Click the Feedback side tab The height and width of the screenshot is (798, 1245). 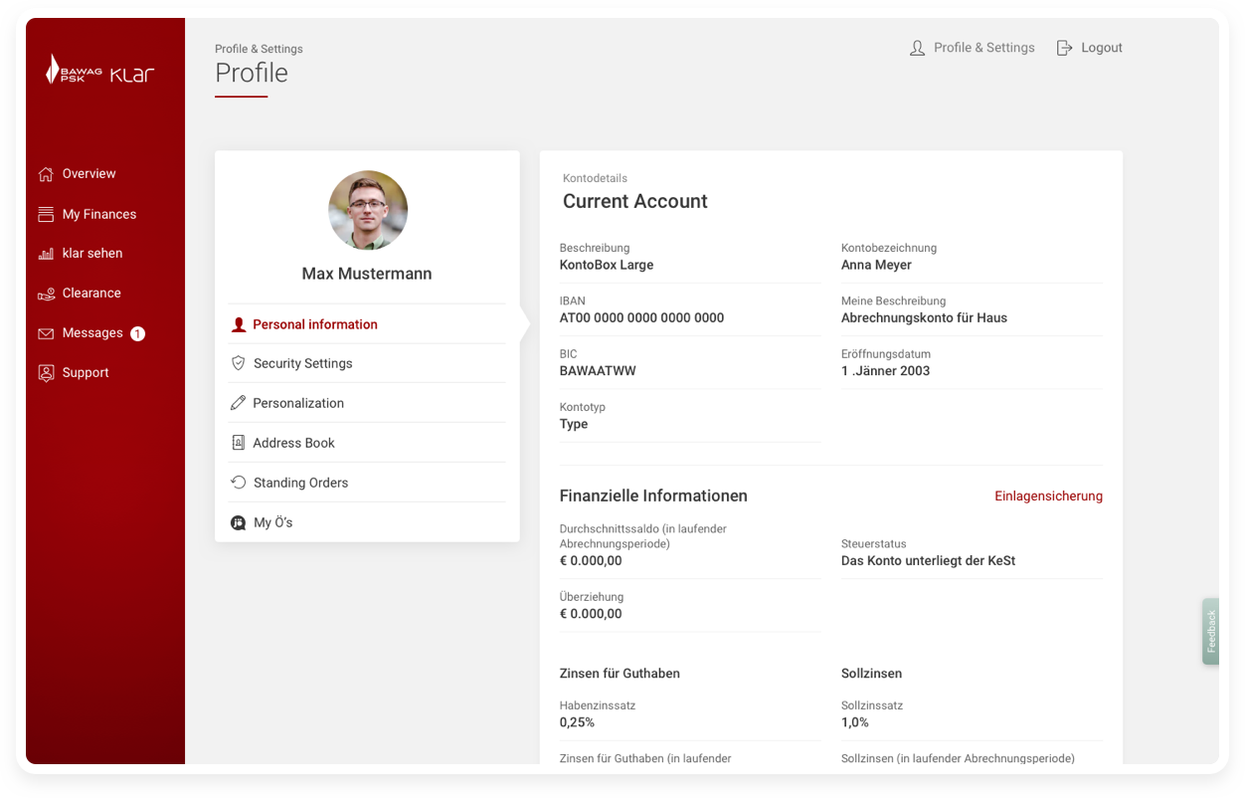point(1210,631)
